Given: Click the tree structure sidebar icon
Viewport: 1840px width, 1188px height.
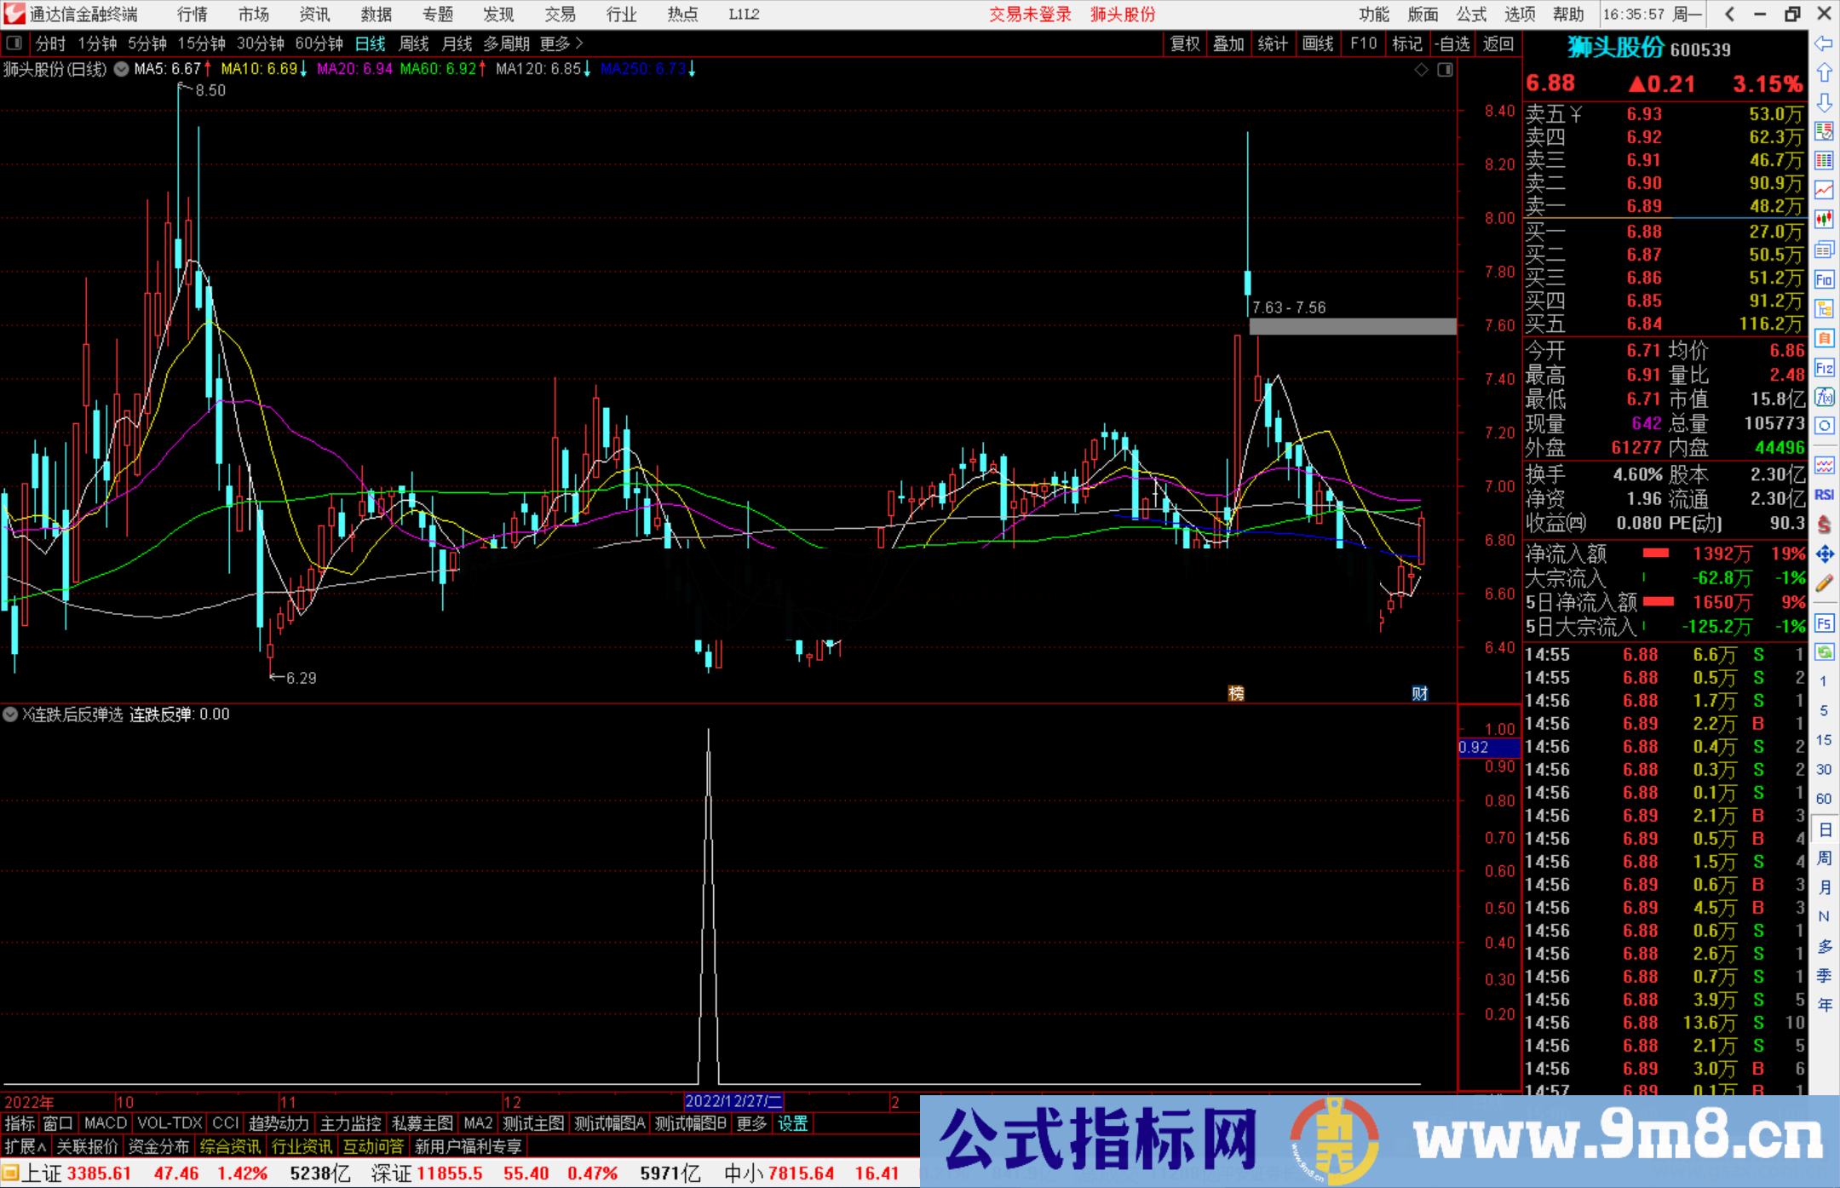Looking at the screenshot, I should (1824, 308).
